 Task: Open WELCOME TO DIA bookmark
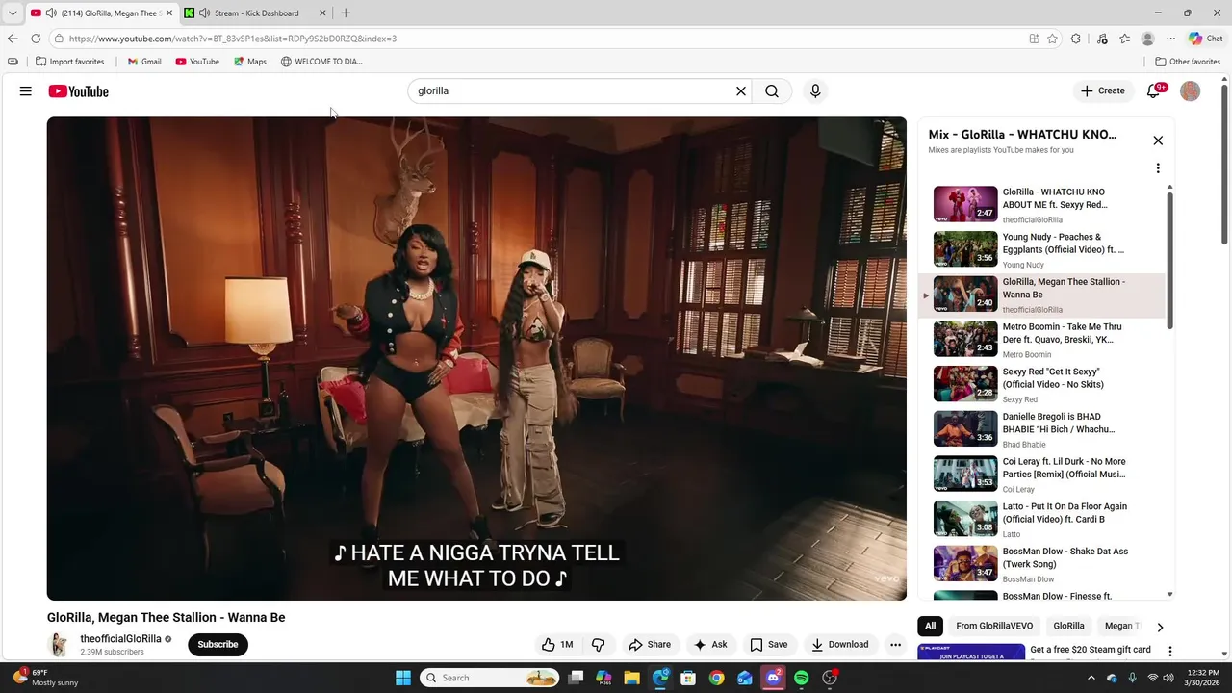tap(321, 62)
